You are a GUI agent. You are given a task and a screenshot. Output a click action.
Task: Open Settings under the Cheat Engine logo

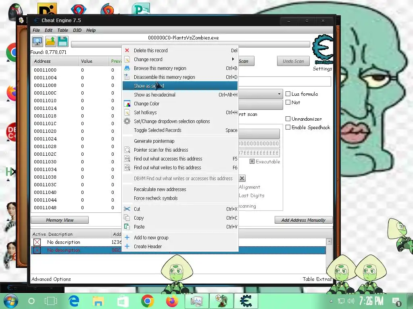click(322, 68)
